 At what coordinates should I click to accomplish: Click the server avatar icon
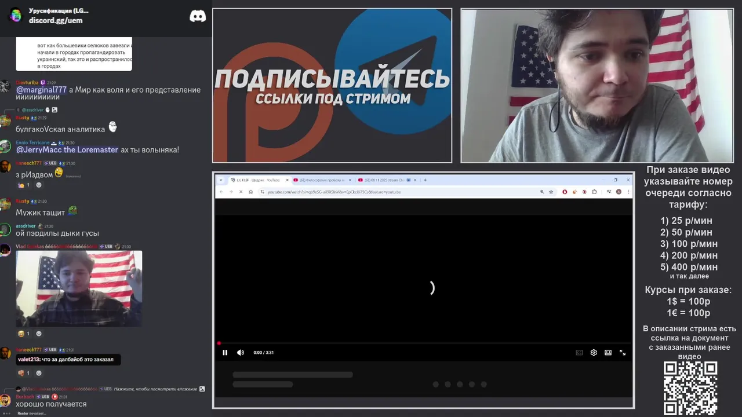tap(16, 15)
